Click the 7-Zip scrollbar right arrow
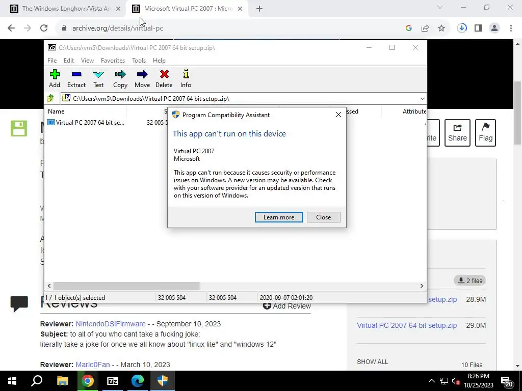 click(x=422, y=286)
